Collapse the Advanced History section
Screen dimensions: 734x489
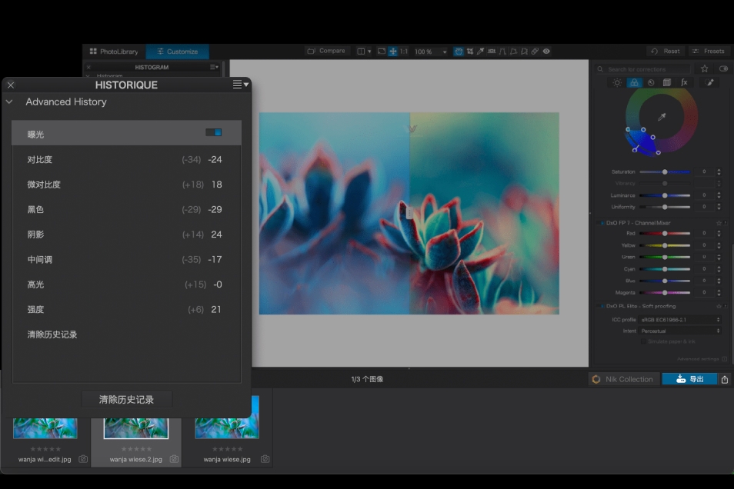pos(8,101)
